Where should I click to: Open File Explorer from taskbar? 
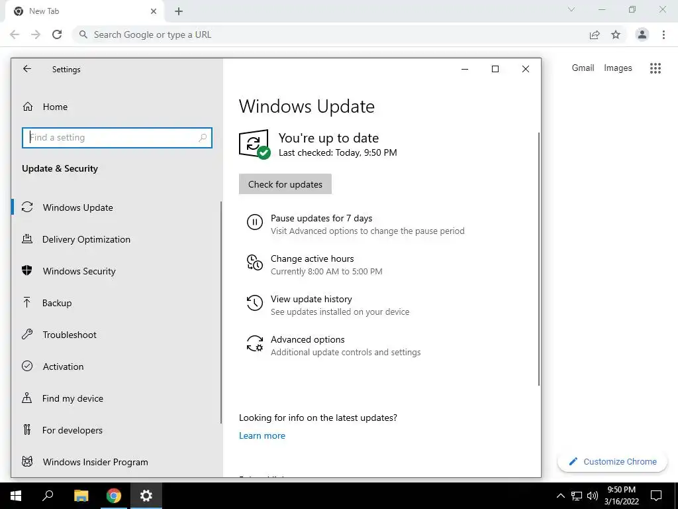(x=81, y=496)
